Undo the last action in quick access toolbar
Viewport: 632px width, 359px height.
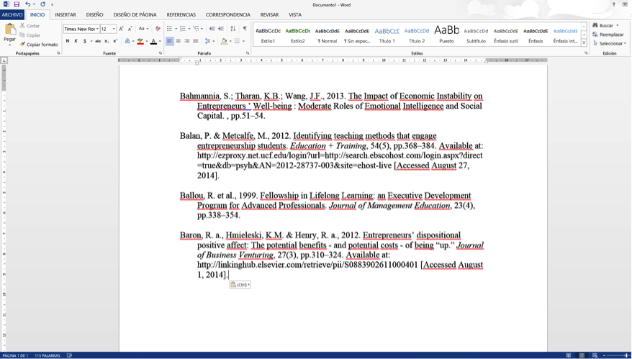[x=28, y=4]
